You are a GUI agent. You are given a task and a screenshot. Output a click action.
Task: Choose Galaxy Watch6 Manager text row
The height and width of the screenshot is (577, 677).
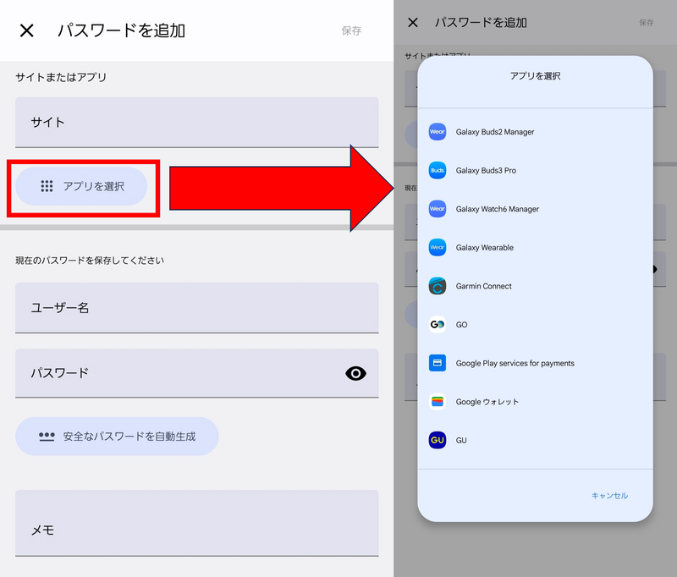tap(498, 209)
